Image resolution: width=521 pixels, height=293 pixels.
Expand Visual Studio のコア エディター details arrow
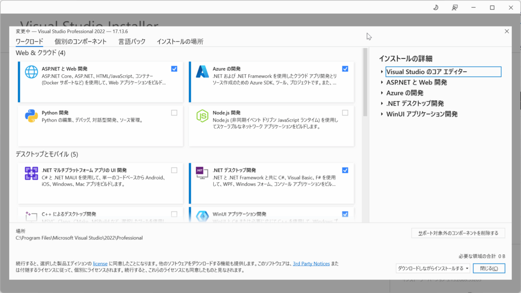pos(382,72)
